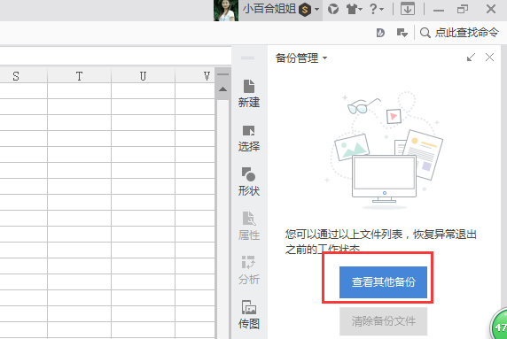The height and width of the screenshot is (339, 507).
Task: Click the 选择 sidebar tool
Action: tap(249, 138)
